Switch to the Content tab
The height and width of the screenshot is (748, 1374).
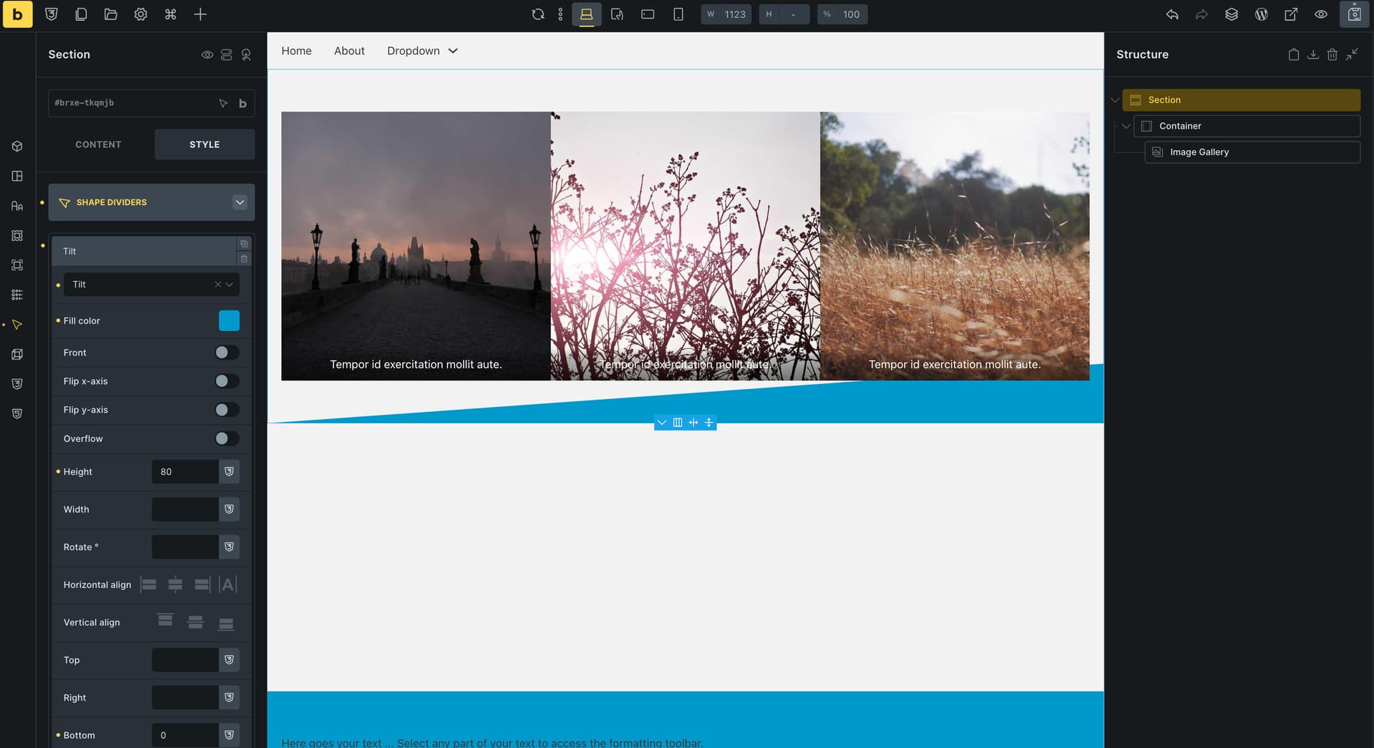coord(98,144)
